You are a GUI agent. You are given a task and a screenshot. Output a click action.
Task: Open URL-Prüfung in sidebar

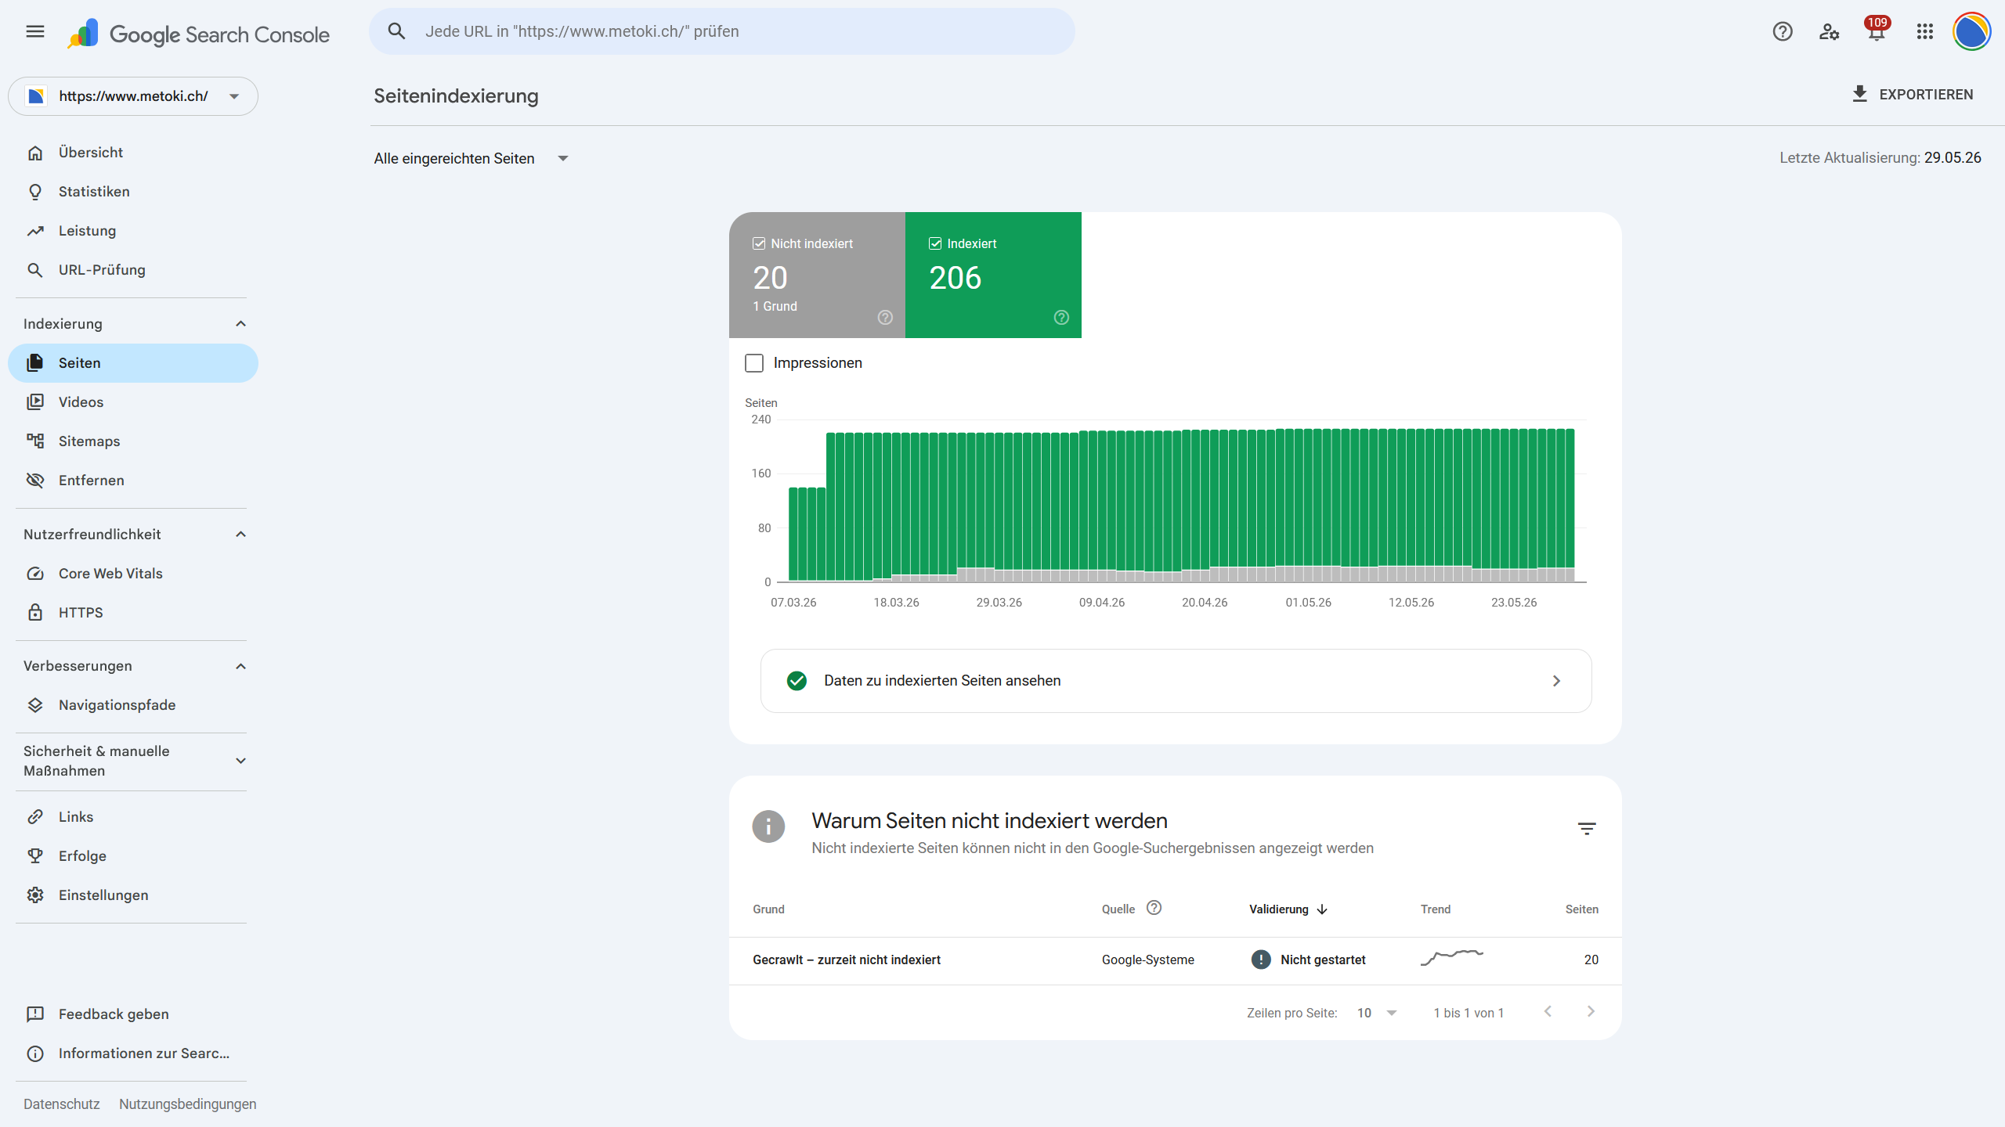coord(133,270)
